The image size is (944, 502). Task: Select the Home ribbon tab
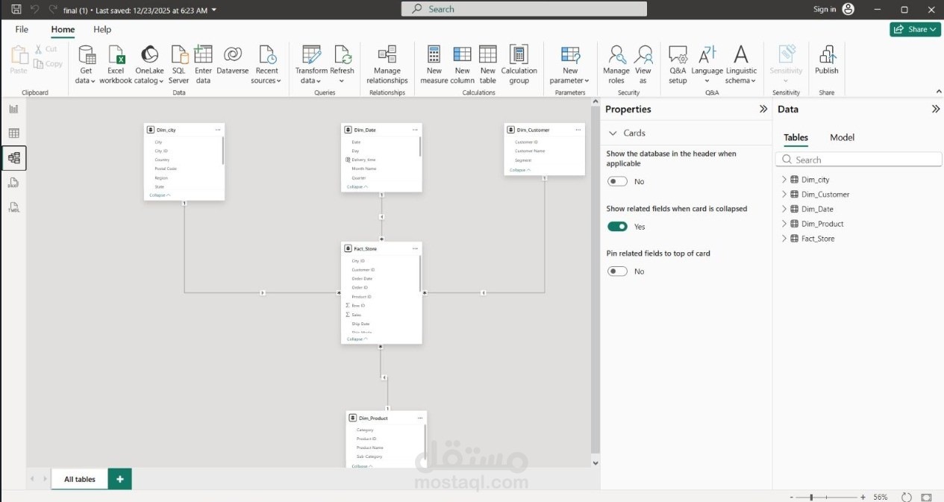click(63, 29)
